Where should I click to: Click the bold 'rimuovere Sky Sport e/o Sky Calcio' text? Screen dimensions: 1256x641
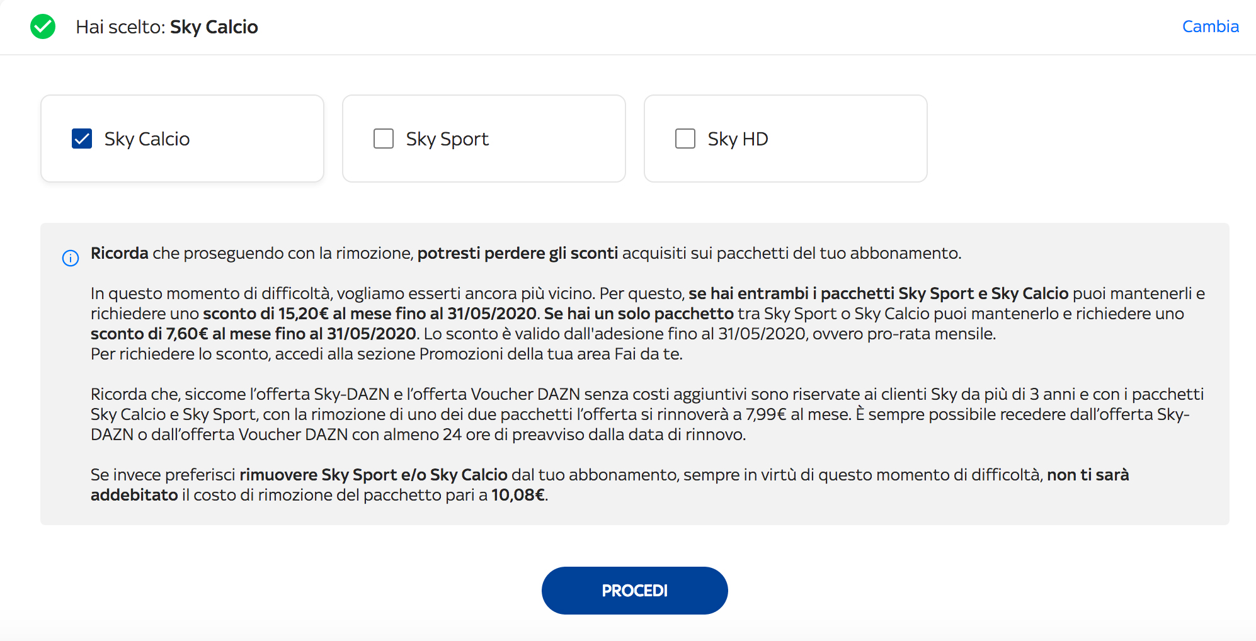point(374,475)
